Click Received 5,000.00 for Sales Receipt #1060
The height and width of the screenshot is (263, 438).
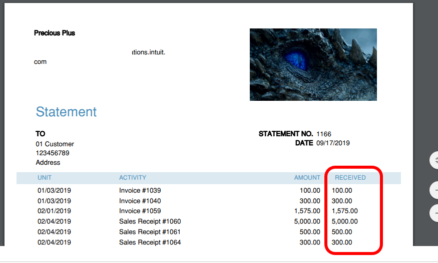click(345, 222)
